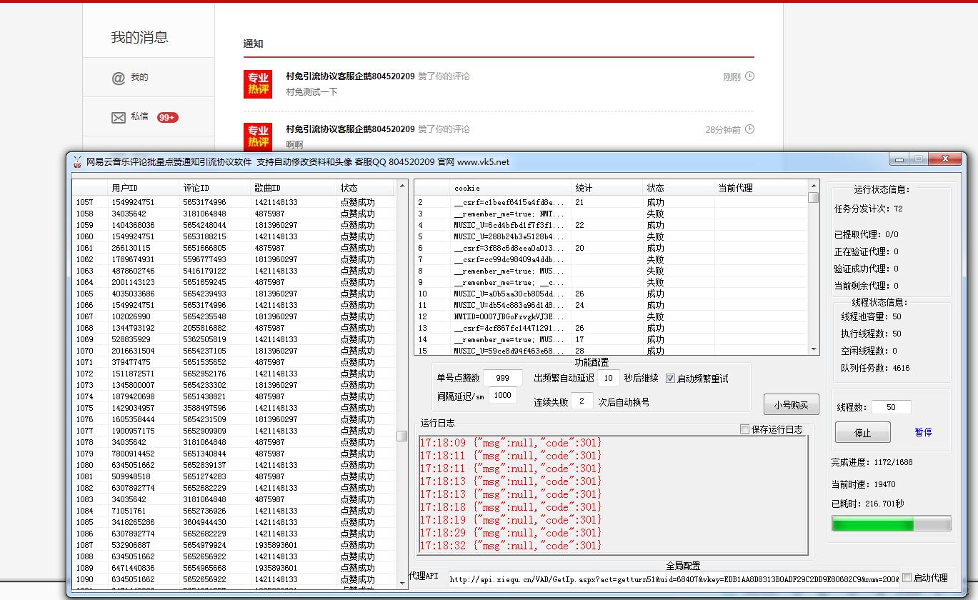
Task: Click the 专业热评 badge on the first notification
Action: point(257,84)
